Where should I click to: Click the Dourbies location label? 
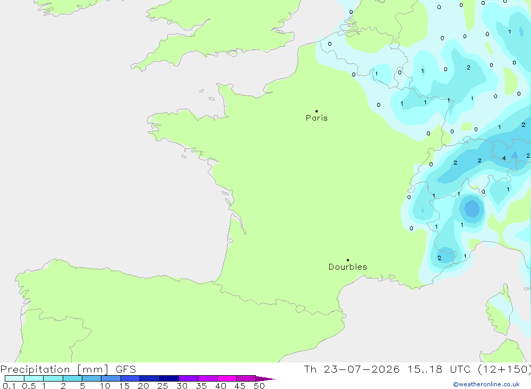(x=348, y=267)
